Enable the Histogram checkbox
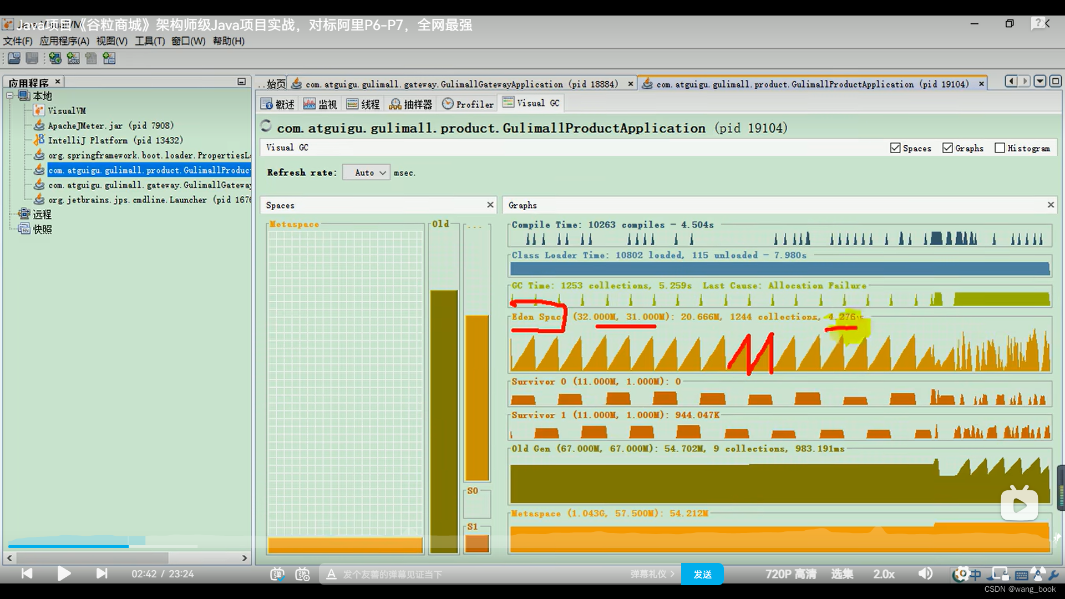The image size is (1065, 599). (1000, 148)
